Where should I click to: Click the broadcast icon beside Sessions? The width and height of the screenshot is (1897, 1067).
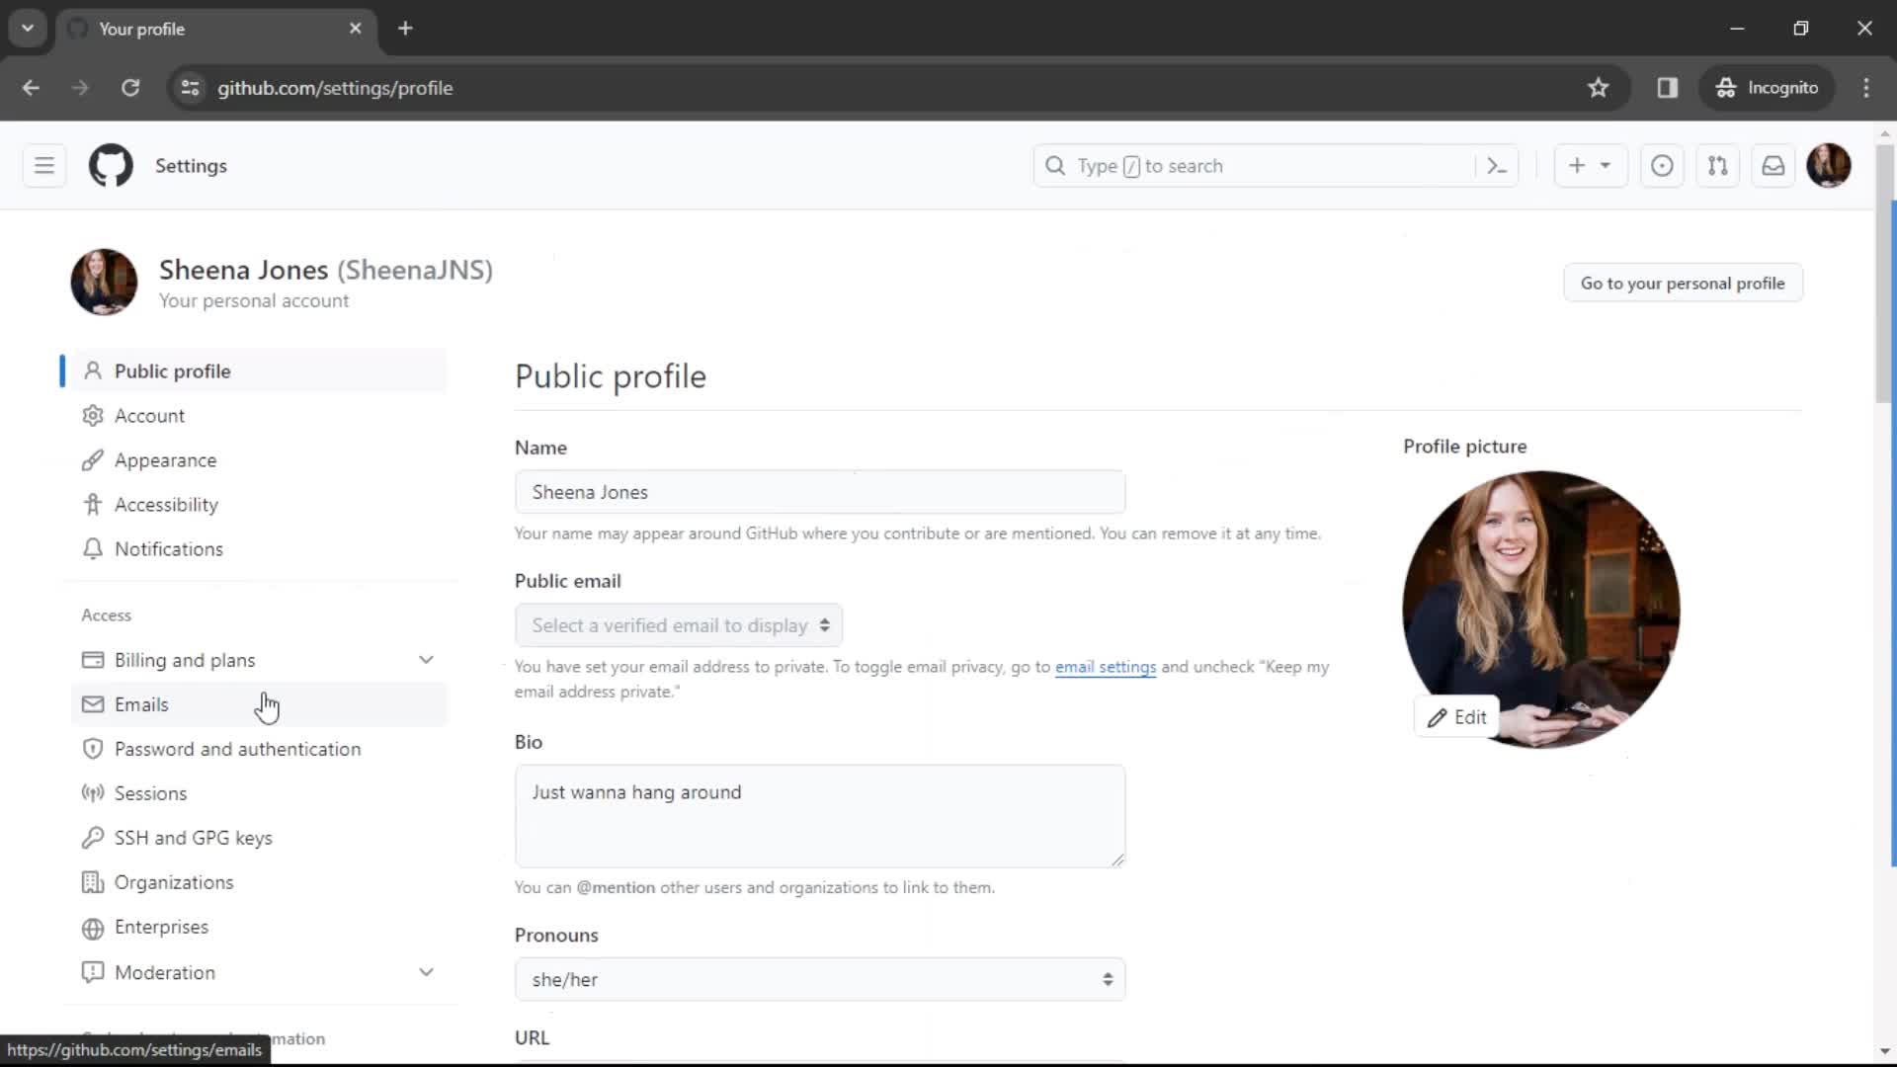(x=93, y=793)
